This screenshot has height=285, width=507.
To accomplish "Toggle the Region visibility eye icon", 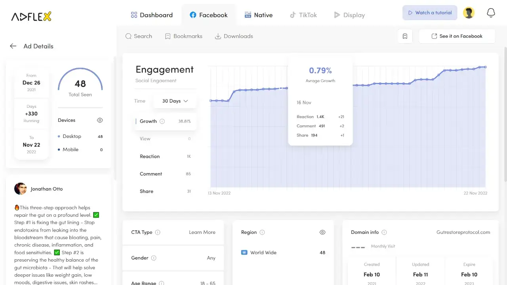I will tap(322, 232).
